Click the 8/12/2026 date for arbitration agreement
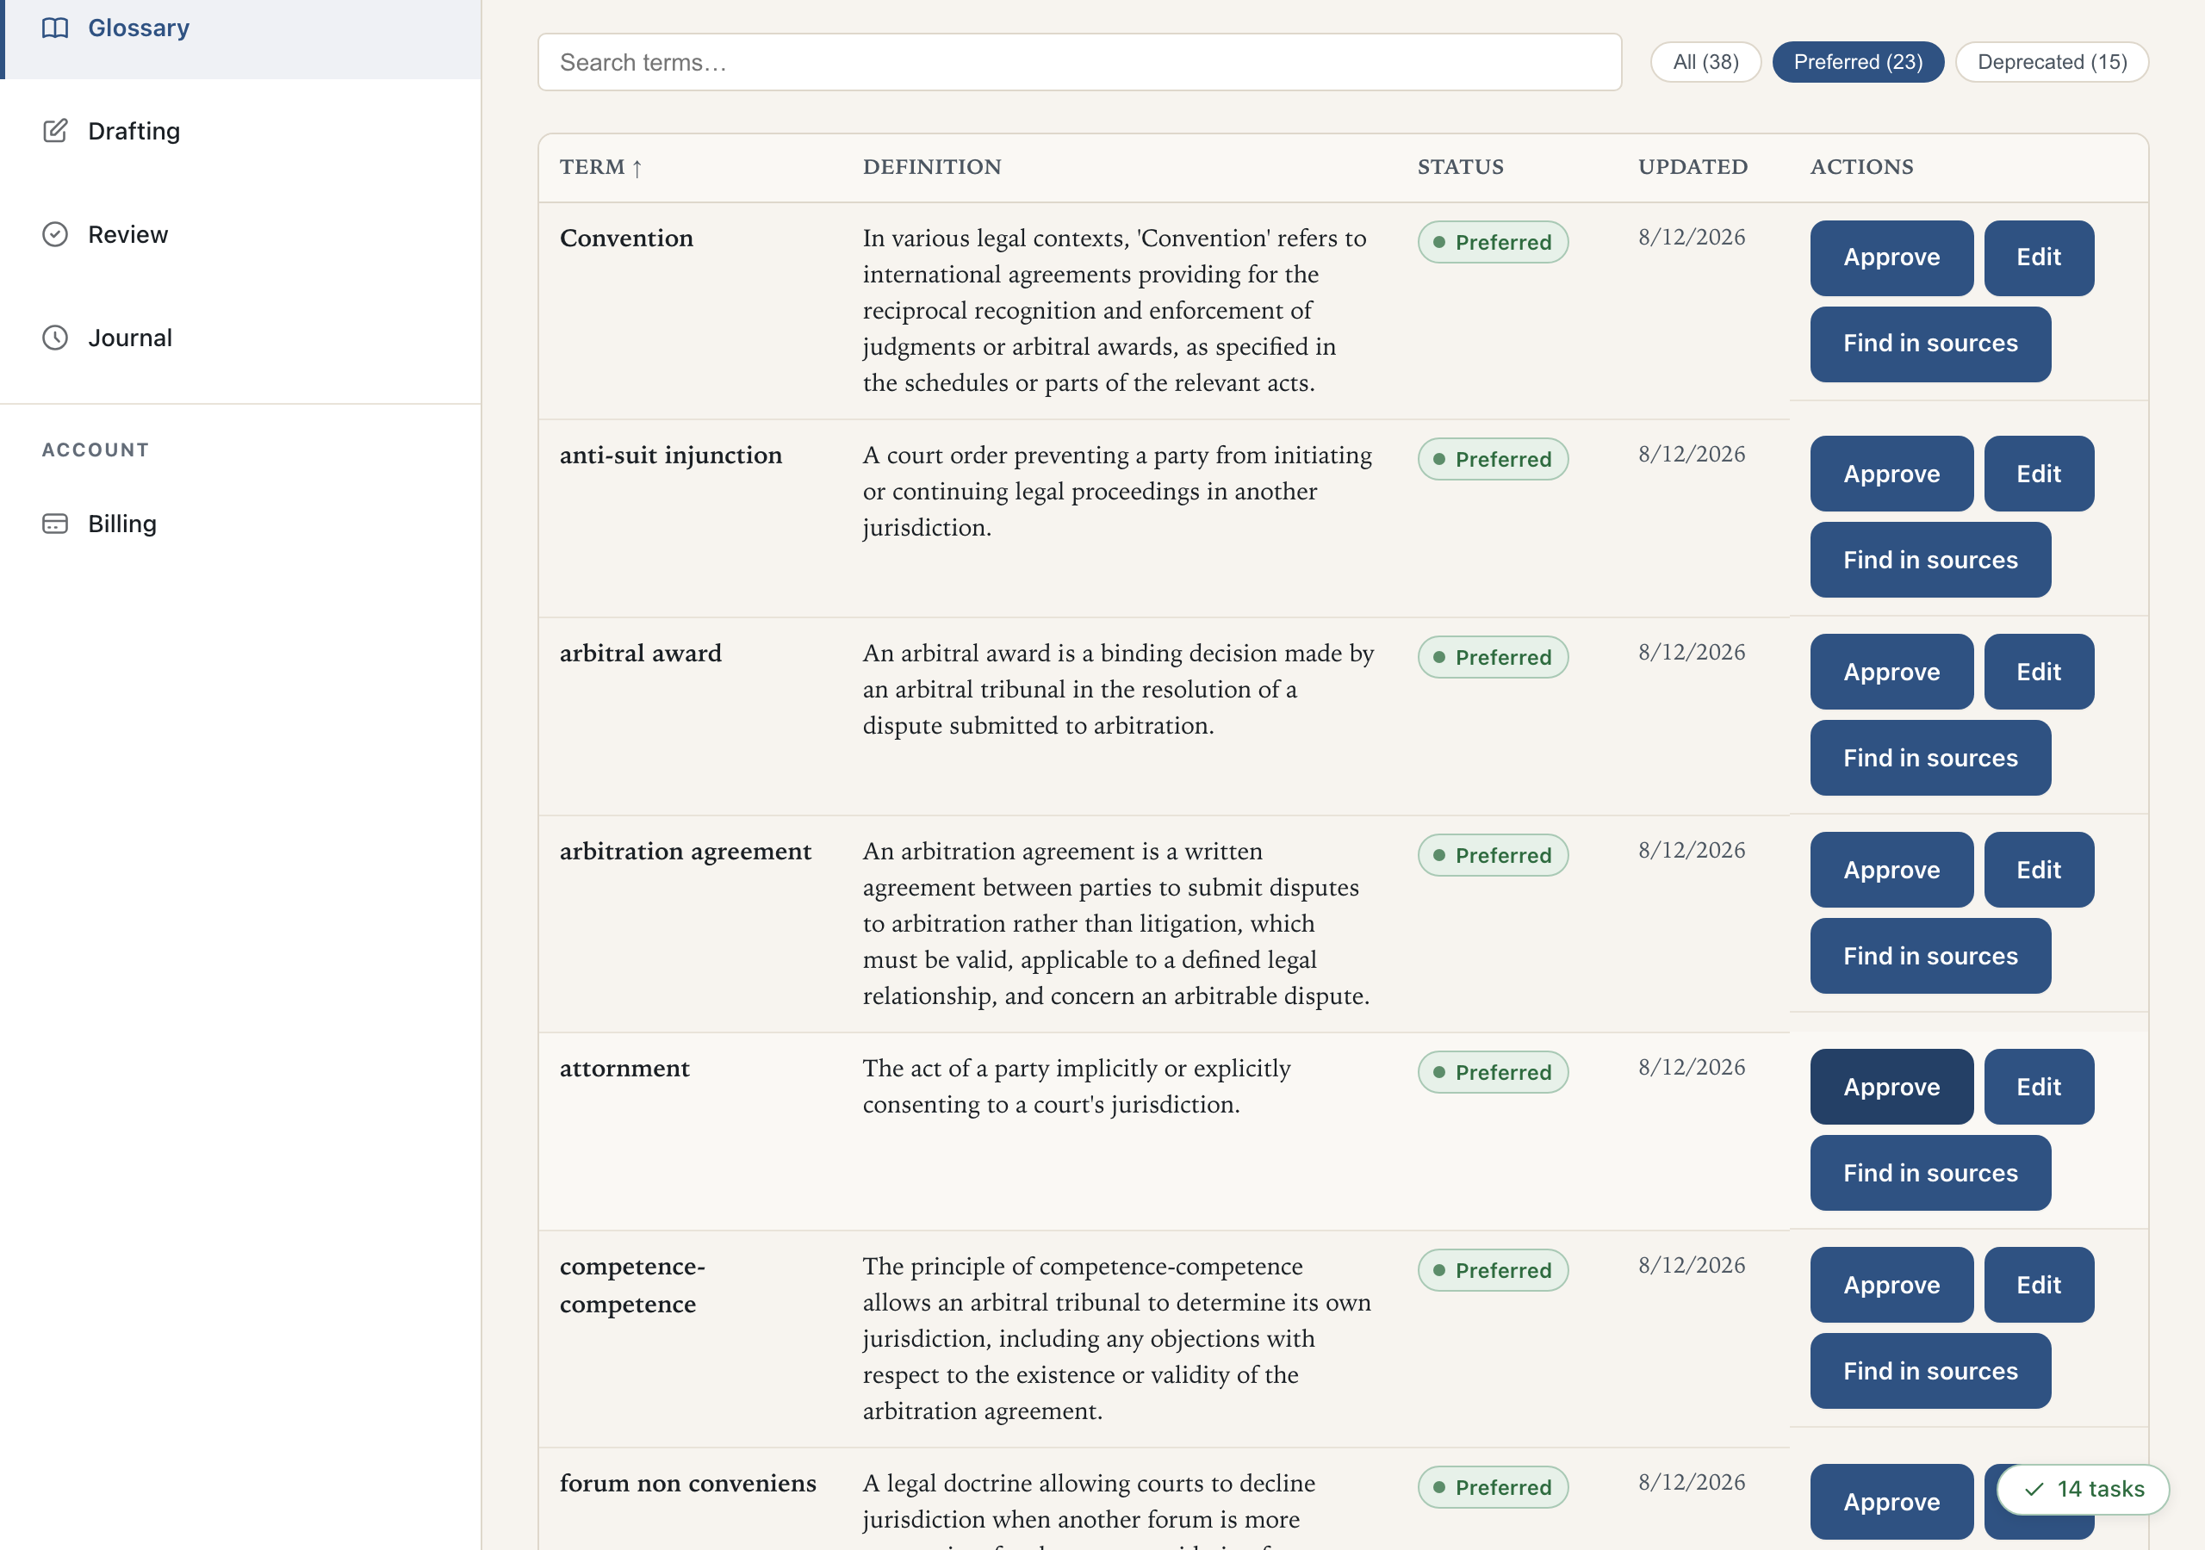 (1691, 850)
